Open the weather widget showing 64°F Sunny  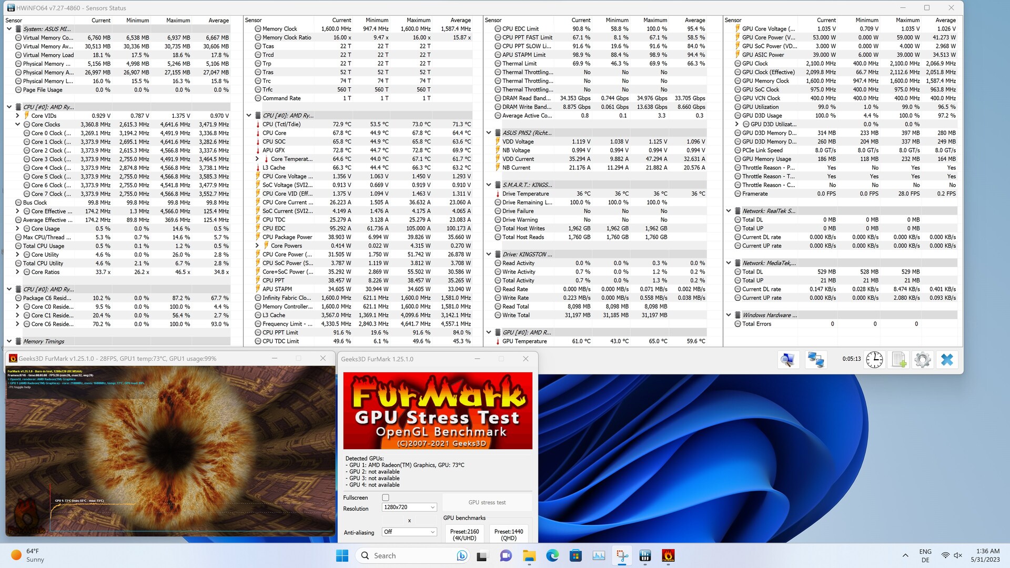[x=28, y=555]
